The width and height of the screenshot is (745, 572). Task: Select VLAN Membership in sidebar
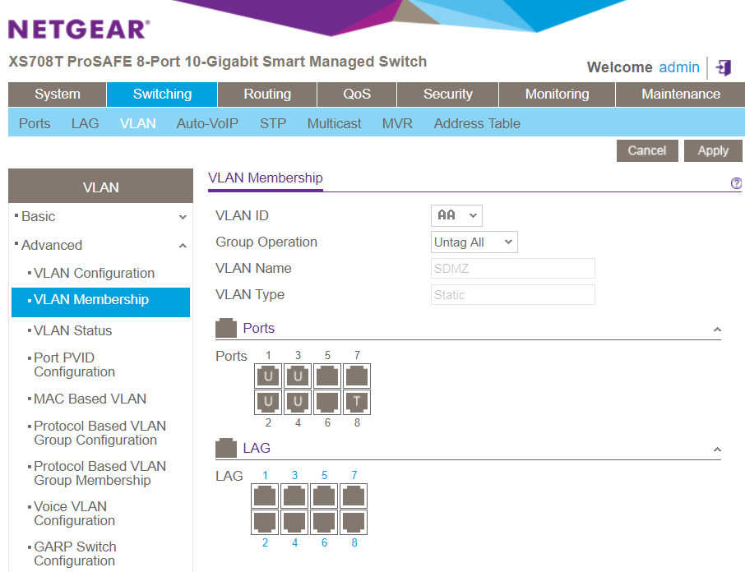tap(100, 302)
